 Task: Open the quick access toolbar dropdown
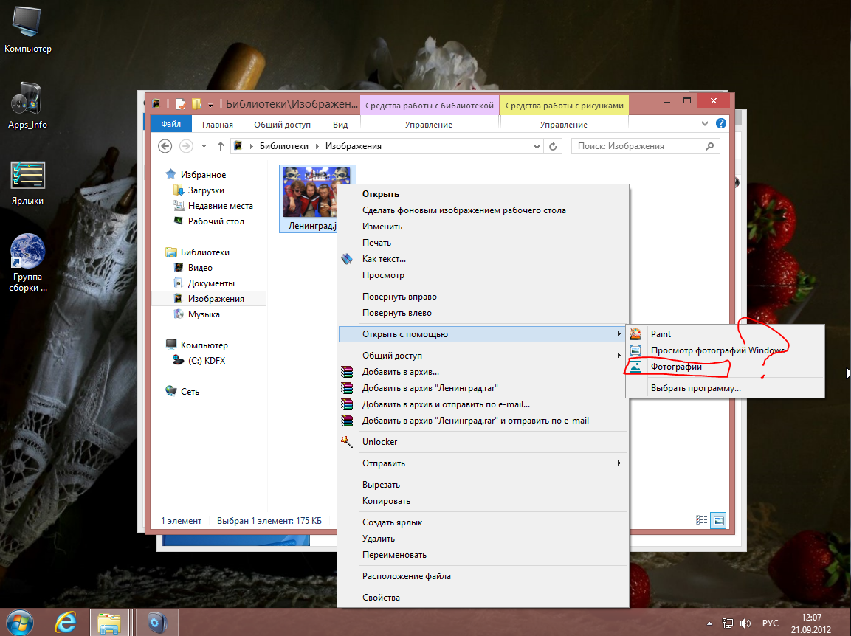[x=210, y=103]
